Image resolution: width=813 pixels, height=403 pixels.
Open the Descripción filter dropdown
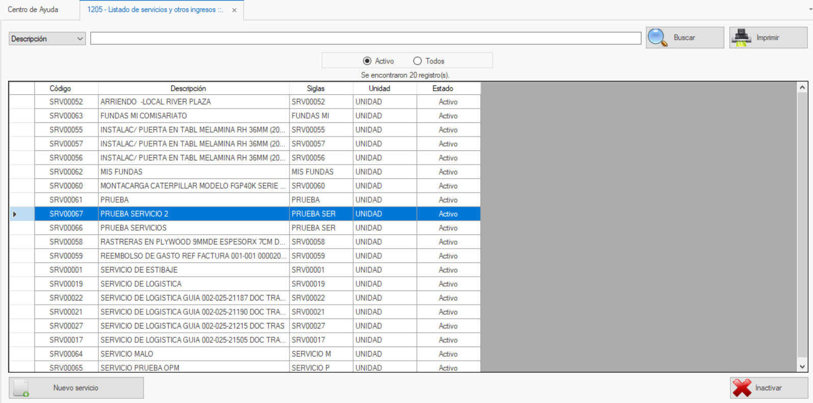pos(47,39)
